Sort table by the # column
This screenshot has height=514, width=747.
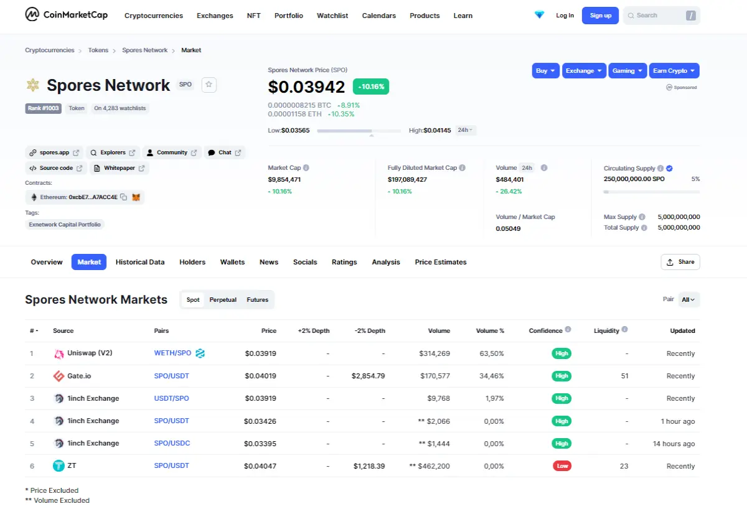point(34,331)
